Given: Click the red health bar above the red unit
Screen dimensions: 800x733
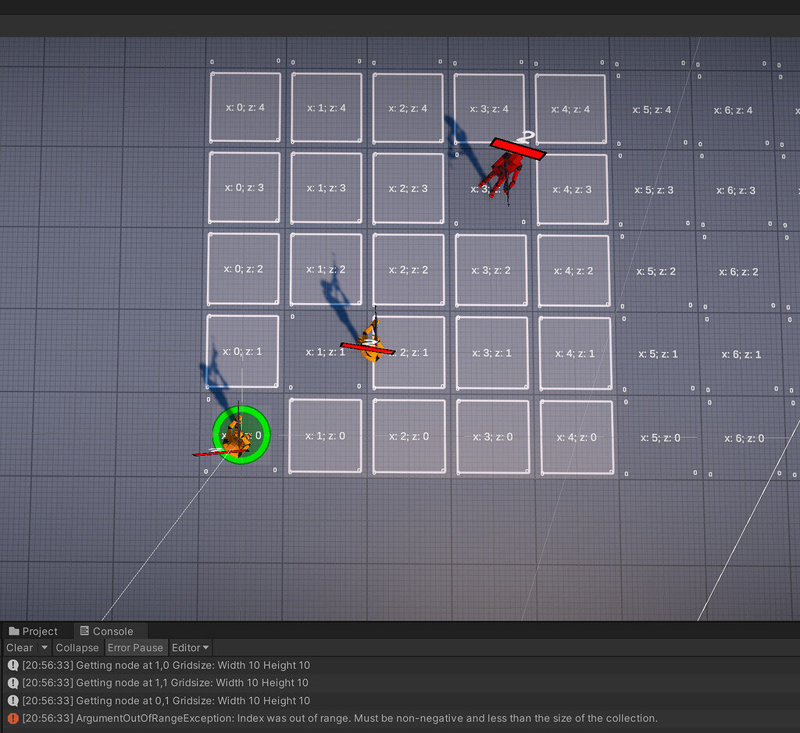Looking at the screenshot, I should [x=518, y=150].
